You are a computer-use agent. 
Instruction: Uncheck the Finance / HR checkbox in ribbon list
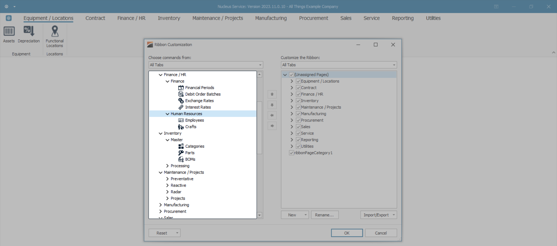click(298, 94)
